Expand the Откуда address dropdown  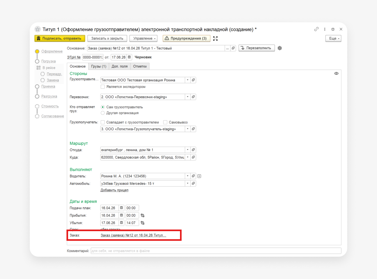tap(188, 150)
